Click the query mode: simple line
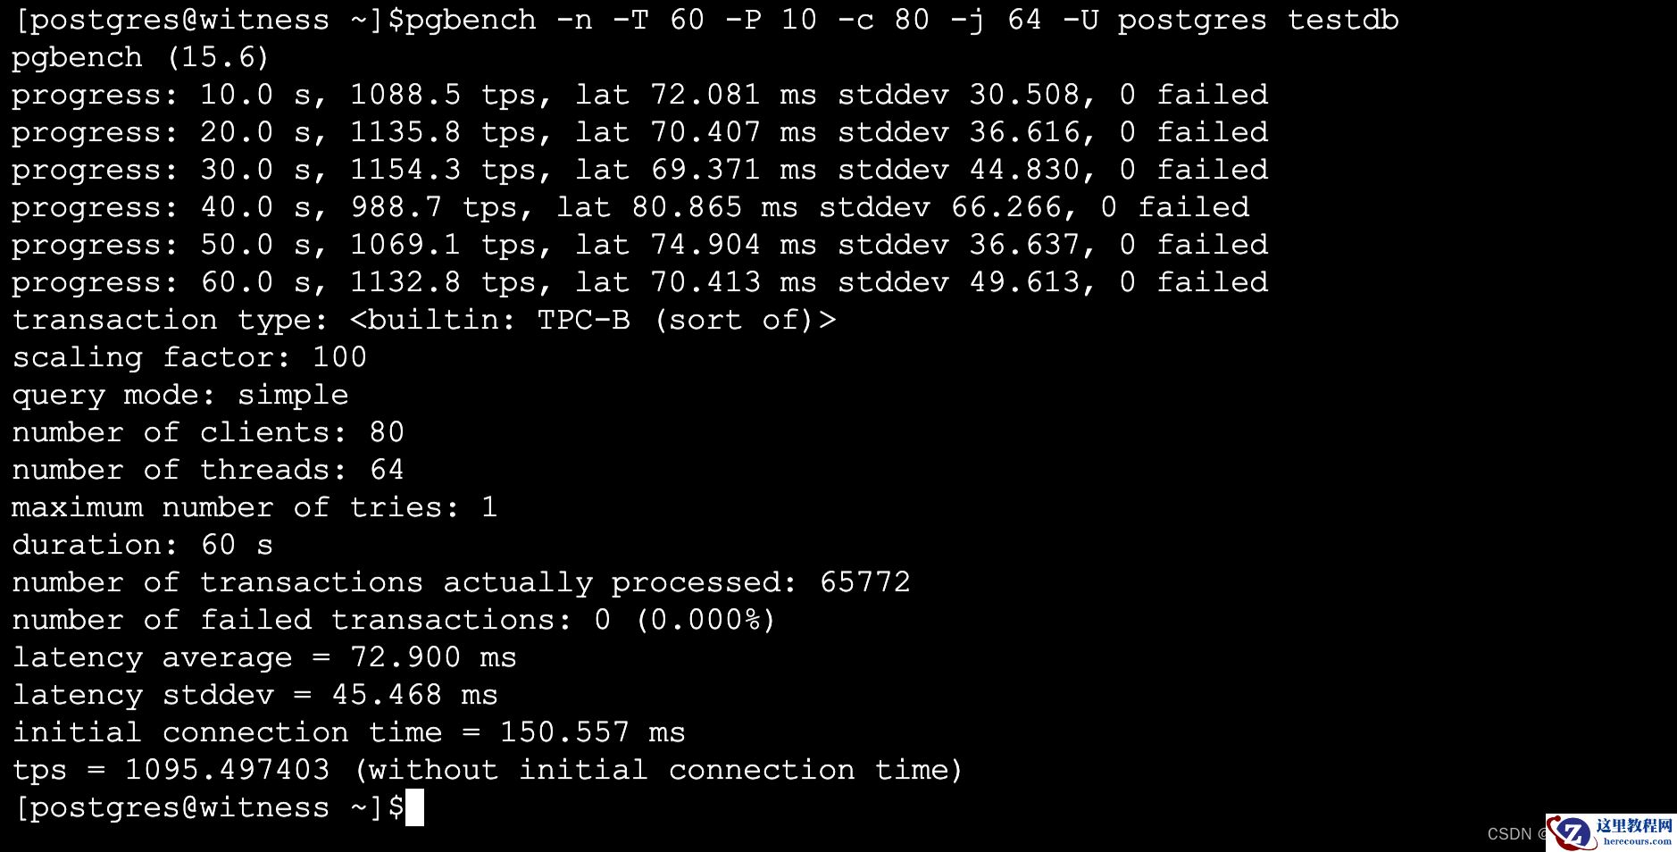This screenshot has width=1677, height=852. click(179, 396)
